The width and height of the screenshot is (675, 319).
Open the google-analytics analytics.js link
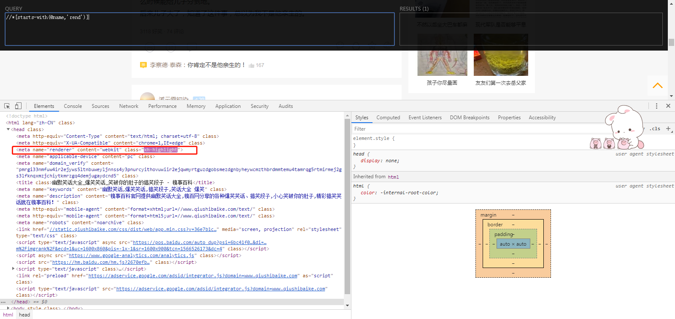coord(132,255)
